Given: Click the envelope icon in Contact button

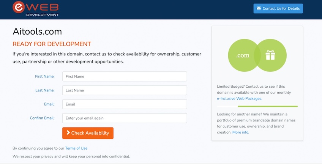Looking at the screenshot, I should point(259,8).
